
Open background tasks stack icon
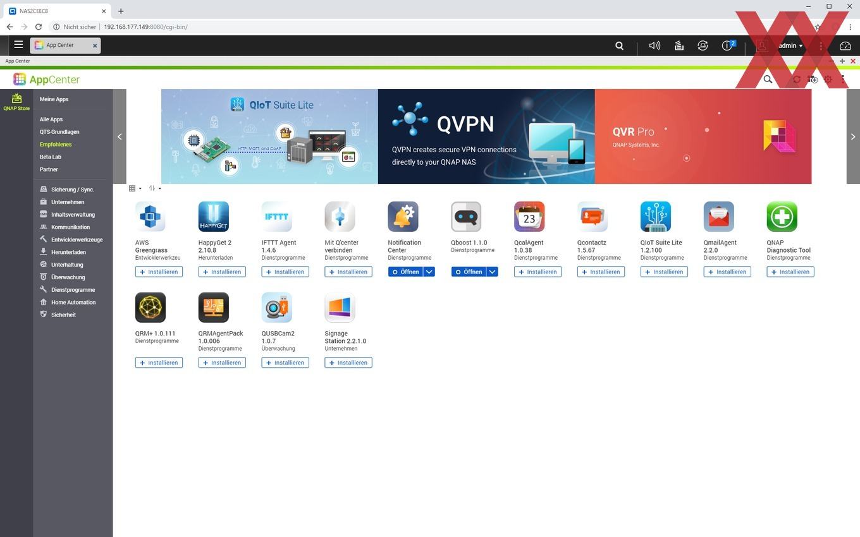coord(679,45)
